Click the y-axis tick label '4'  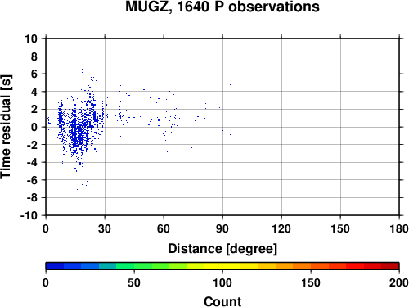coord(34,92)
